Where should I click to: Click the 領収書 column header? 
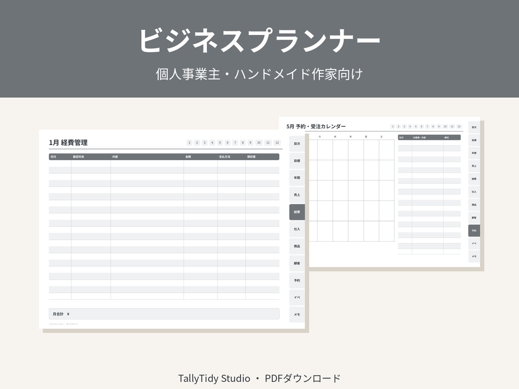tap(251, 157)
